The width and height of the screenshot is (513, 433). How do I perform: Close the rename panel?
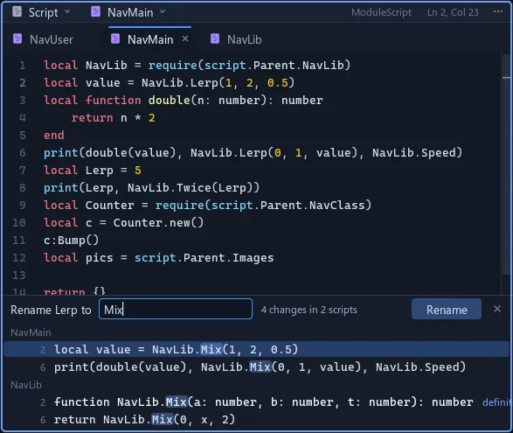pyautogui.click(x=497, y=309)
